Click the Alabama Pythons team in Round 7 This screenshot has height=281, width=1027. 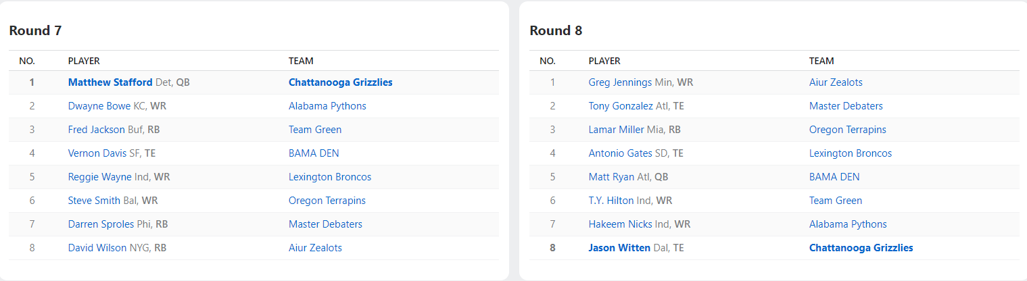[x=327, y=106]
